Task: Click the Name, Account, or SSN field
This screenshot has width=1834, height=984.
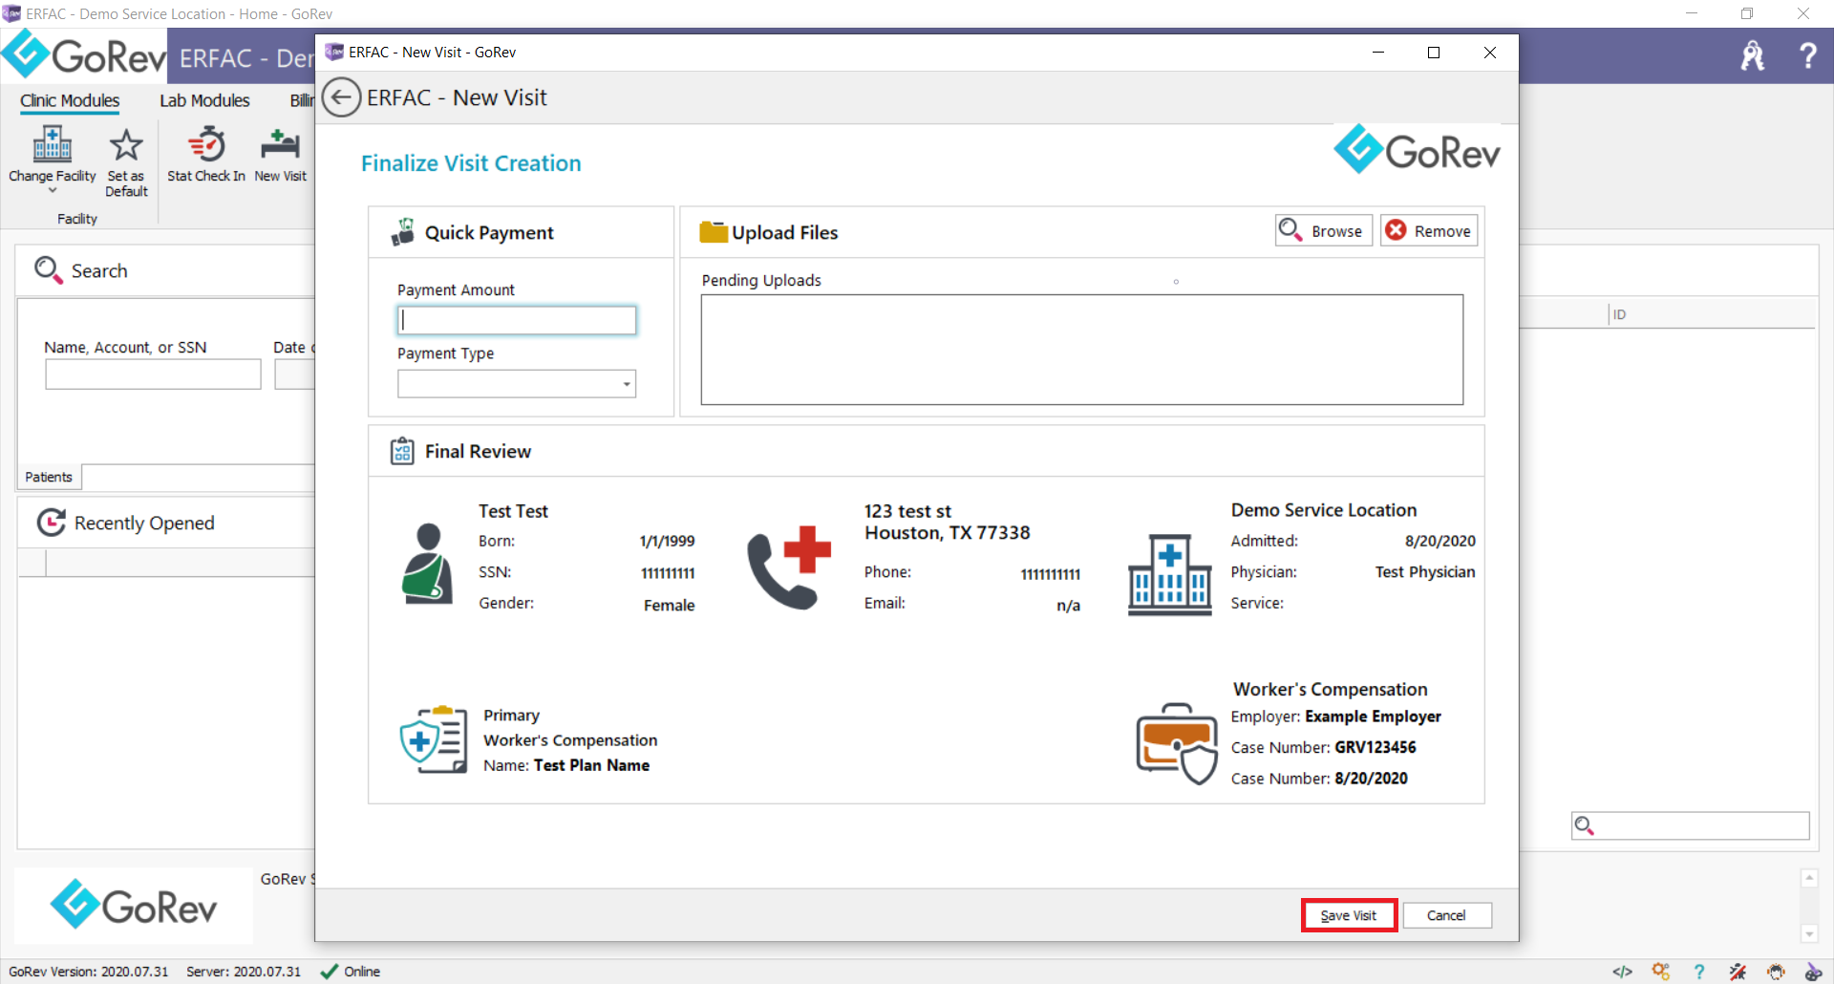Action: pos(153,374)
